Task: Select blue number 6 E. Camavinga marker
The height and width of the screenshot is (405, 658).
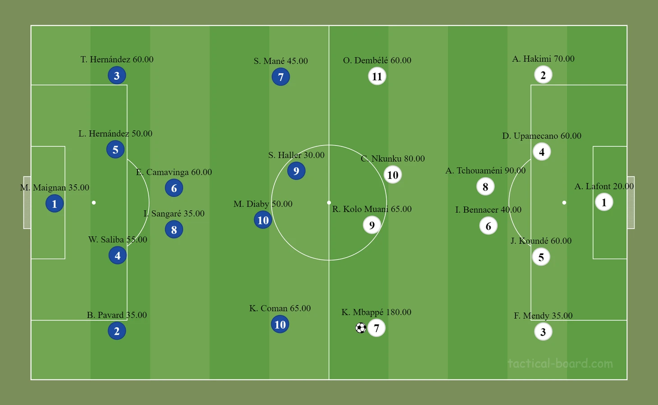Action: point(174,188)
